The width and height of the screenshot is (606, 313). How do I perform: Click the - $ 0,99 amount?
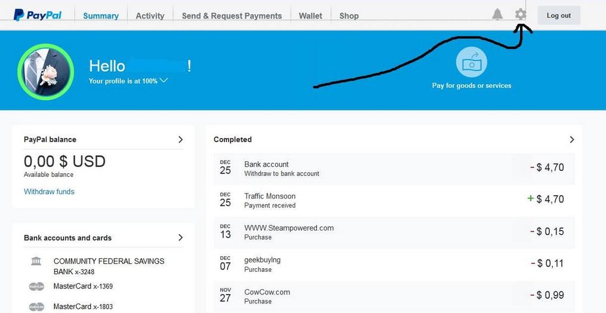547,295
